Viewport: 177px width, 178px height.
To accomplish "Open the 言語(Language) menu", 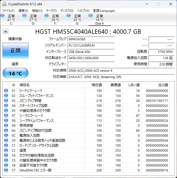I will click(104, 11).
